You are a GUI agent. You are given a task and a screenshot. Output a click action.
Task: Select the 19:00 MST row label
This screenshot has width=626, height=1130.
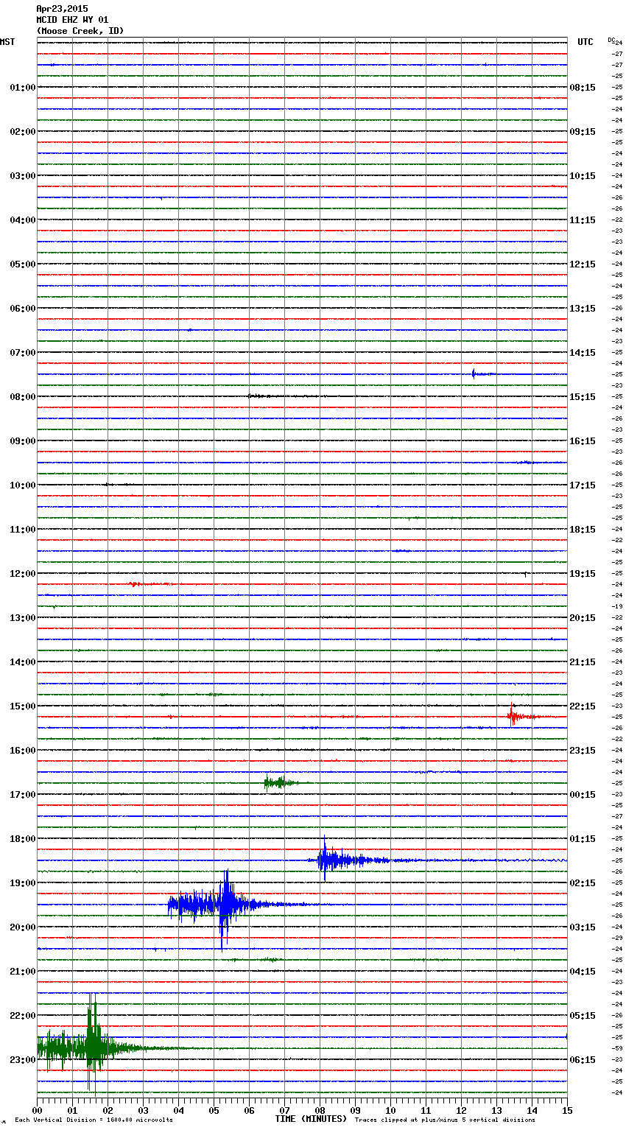(x=23, y=883)
